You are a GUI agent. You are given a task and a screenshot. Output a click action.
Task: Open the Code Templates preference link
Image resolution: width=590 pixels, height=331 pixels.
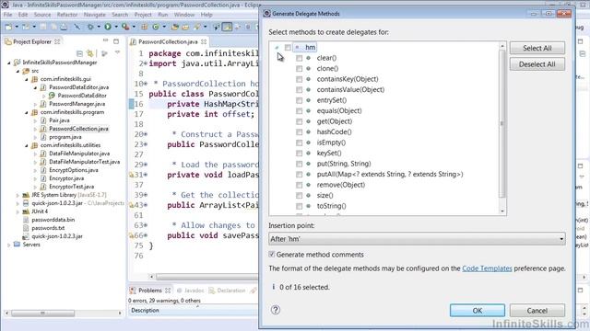tap(487, 268)
